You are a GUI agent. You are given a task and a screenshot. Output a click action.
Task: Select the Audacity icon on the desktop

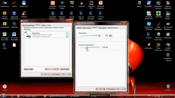(x=81, y=4)
